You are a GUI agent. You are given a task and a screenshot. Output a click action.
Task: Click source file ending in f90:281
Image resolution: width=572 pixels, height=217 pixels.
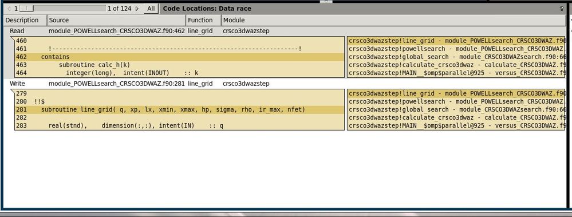pyautogui.click(x=117, y=84)
